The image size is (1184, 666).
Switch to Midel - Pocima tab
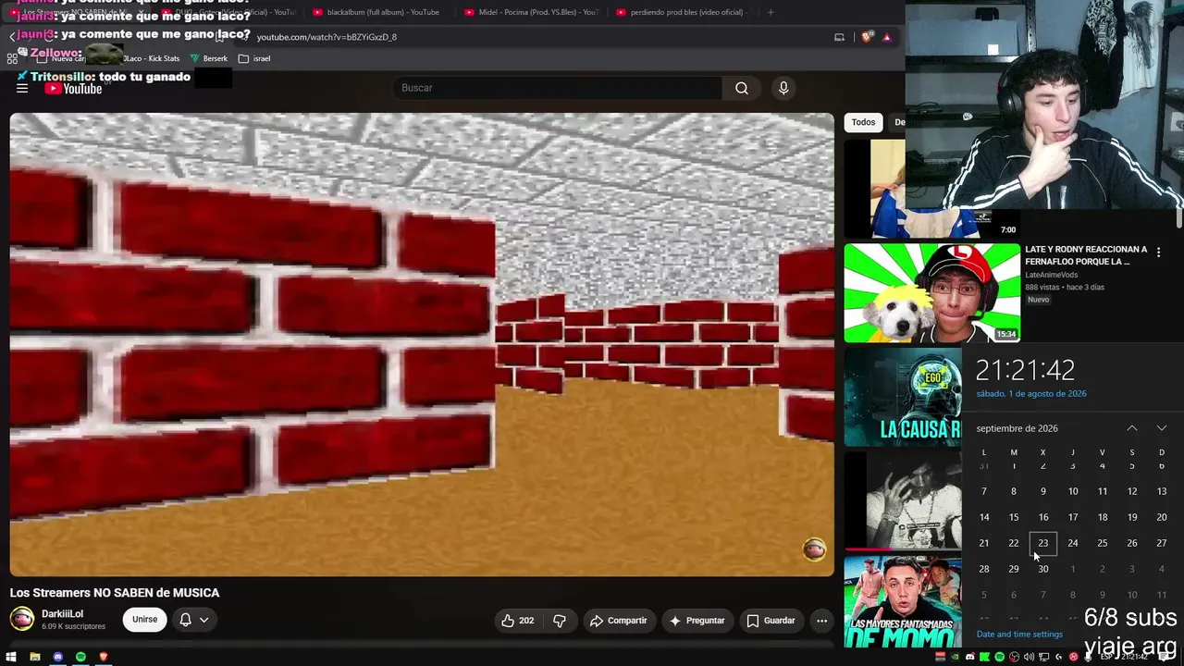[532, 12]
